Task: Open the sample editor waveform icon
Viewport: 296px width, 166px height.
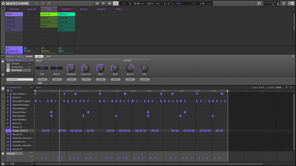Action: point(3,98)
